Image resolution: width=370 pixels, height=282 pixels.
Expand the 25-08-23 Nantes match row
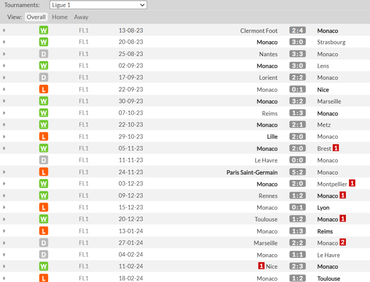click(4, 54)
